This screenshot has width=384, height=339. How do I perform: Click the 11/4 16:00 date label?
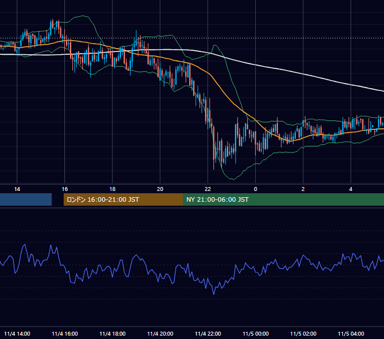(65, 333)
